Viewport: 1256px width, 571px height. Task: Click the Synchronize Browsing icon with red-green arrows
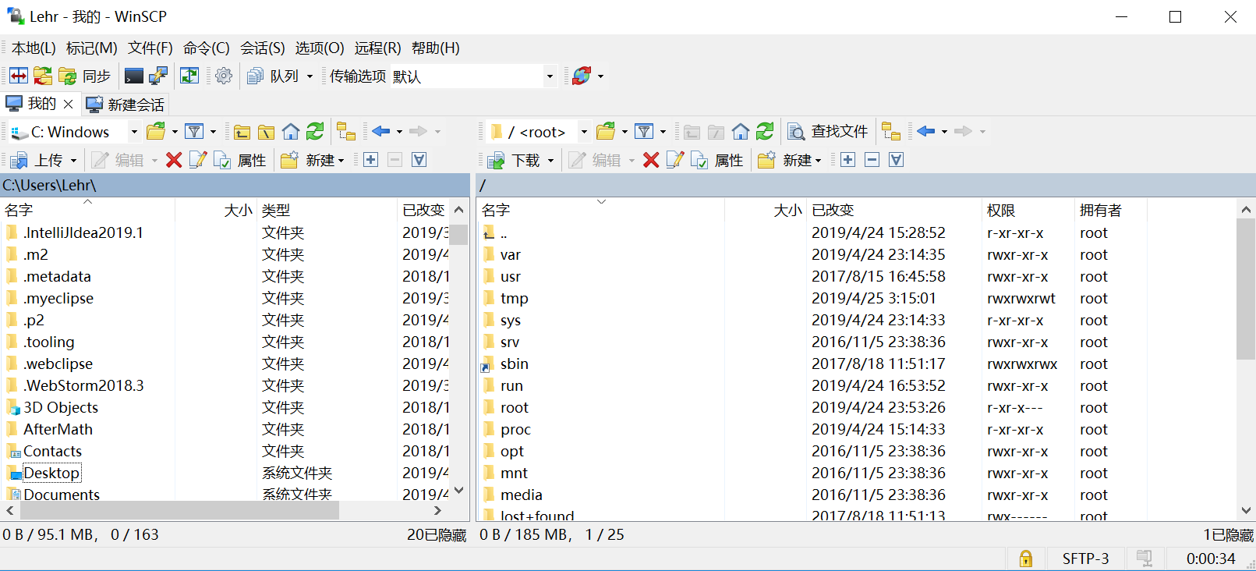point(43,76)
